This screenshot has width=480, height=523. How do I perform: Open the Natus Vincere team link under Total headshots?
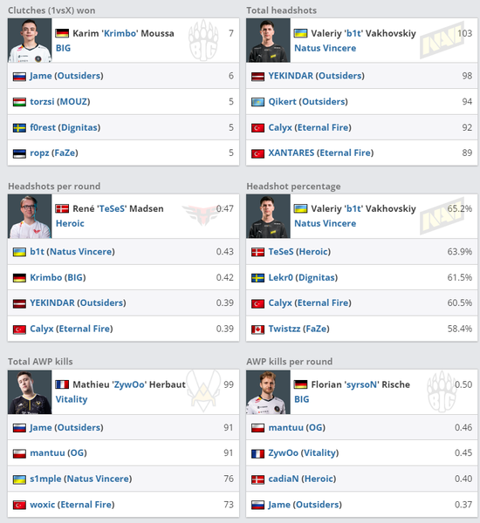coord(325,48)
